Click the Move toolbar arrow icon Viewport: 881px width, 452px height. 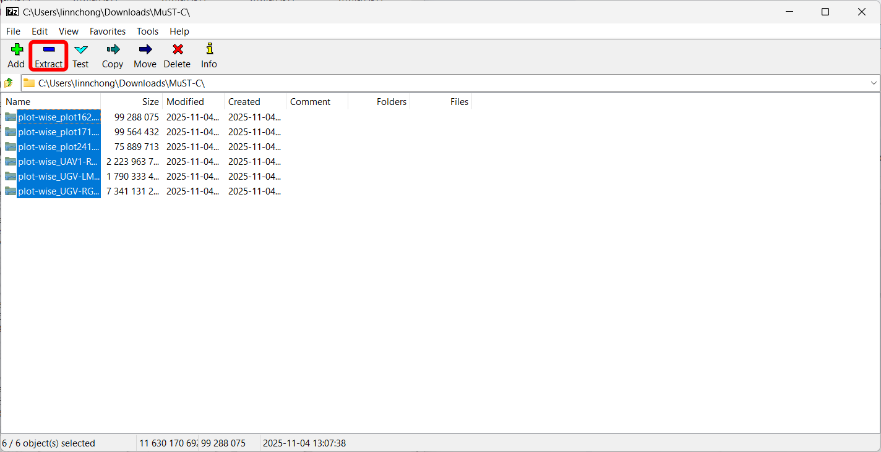click(145, 50)
